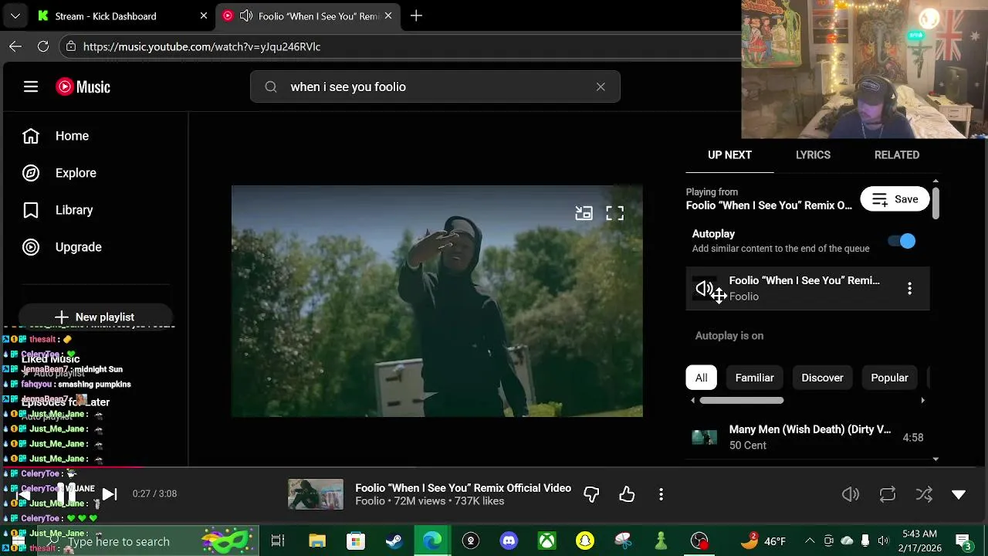
Task: Open the Windows notification center
Action: [963, 541]
